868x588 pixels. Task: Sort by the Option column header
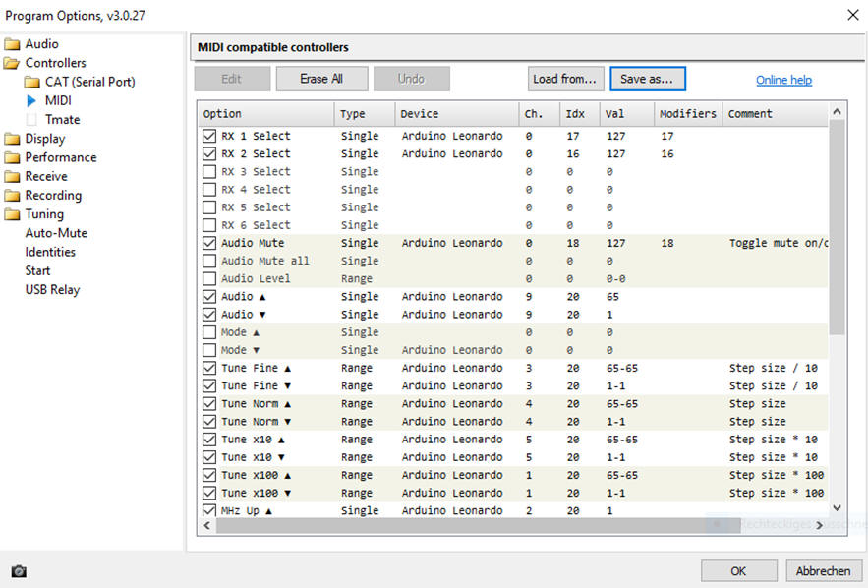tap(265, 114)
